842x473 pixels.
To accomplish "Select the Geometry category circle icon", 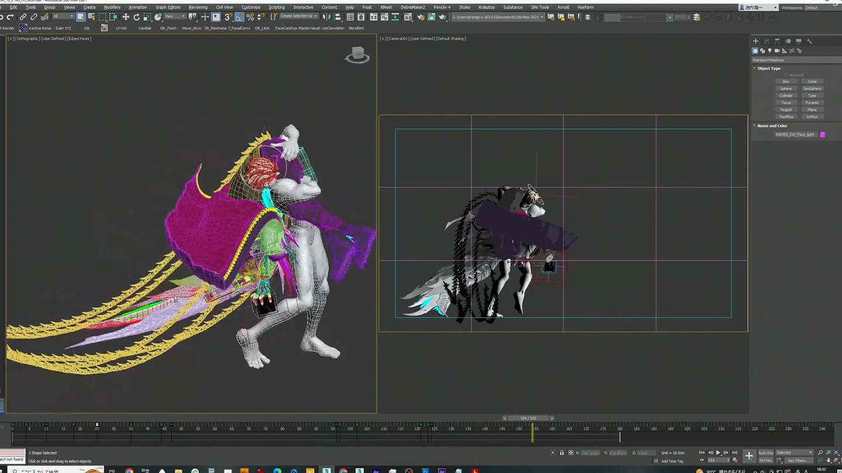I will point(755,51).
